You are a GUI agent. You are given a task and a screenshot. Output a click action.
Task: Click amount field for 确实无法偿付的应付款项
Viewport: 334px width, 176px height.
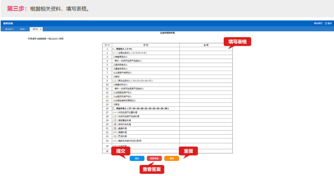(206, 141)
